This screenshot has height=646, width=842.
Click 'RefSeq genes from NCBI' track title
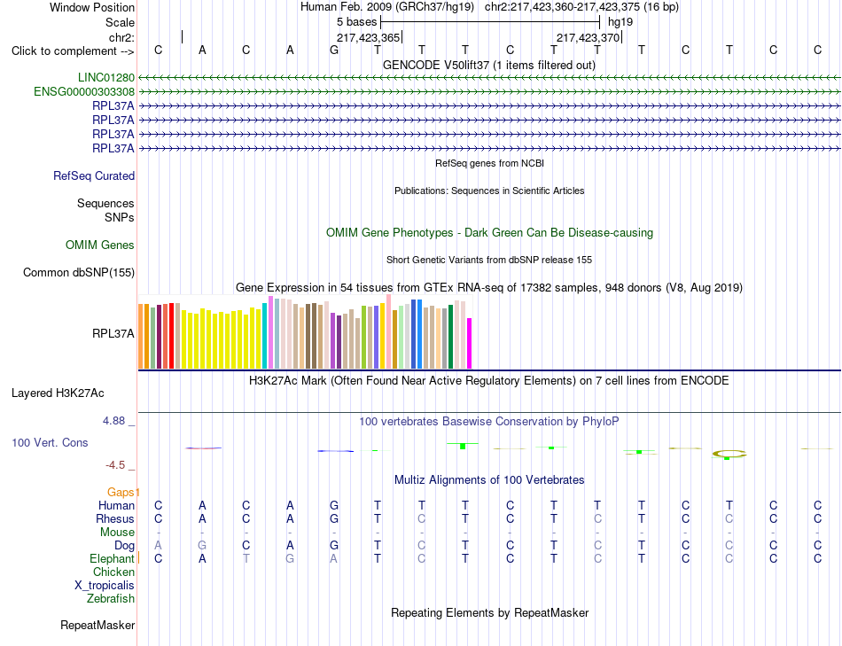(x=490, y=163)
